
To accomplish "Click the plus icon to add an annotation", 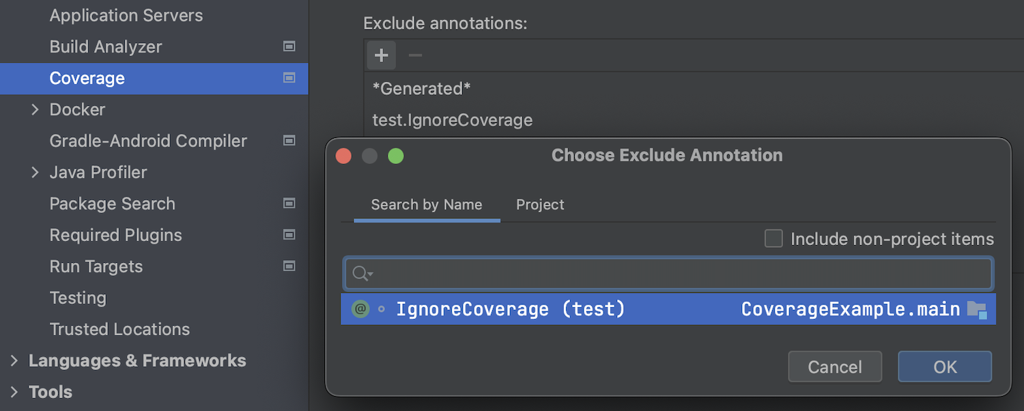I will pyautogui.click(x=382, y=55).
